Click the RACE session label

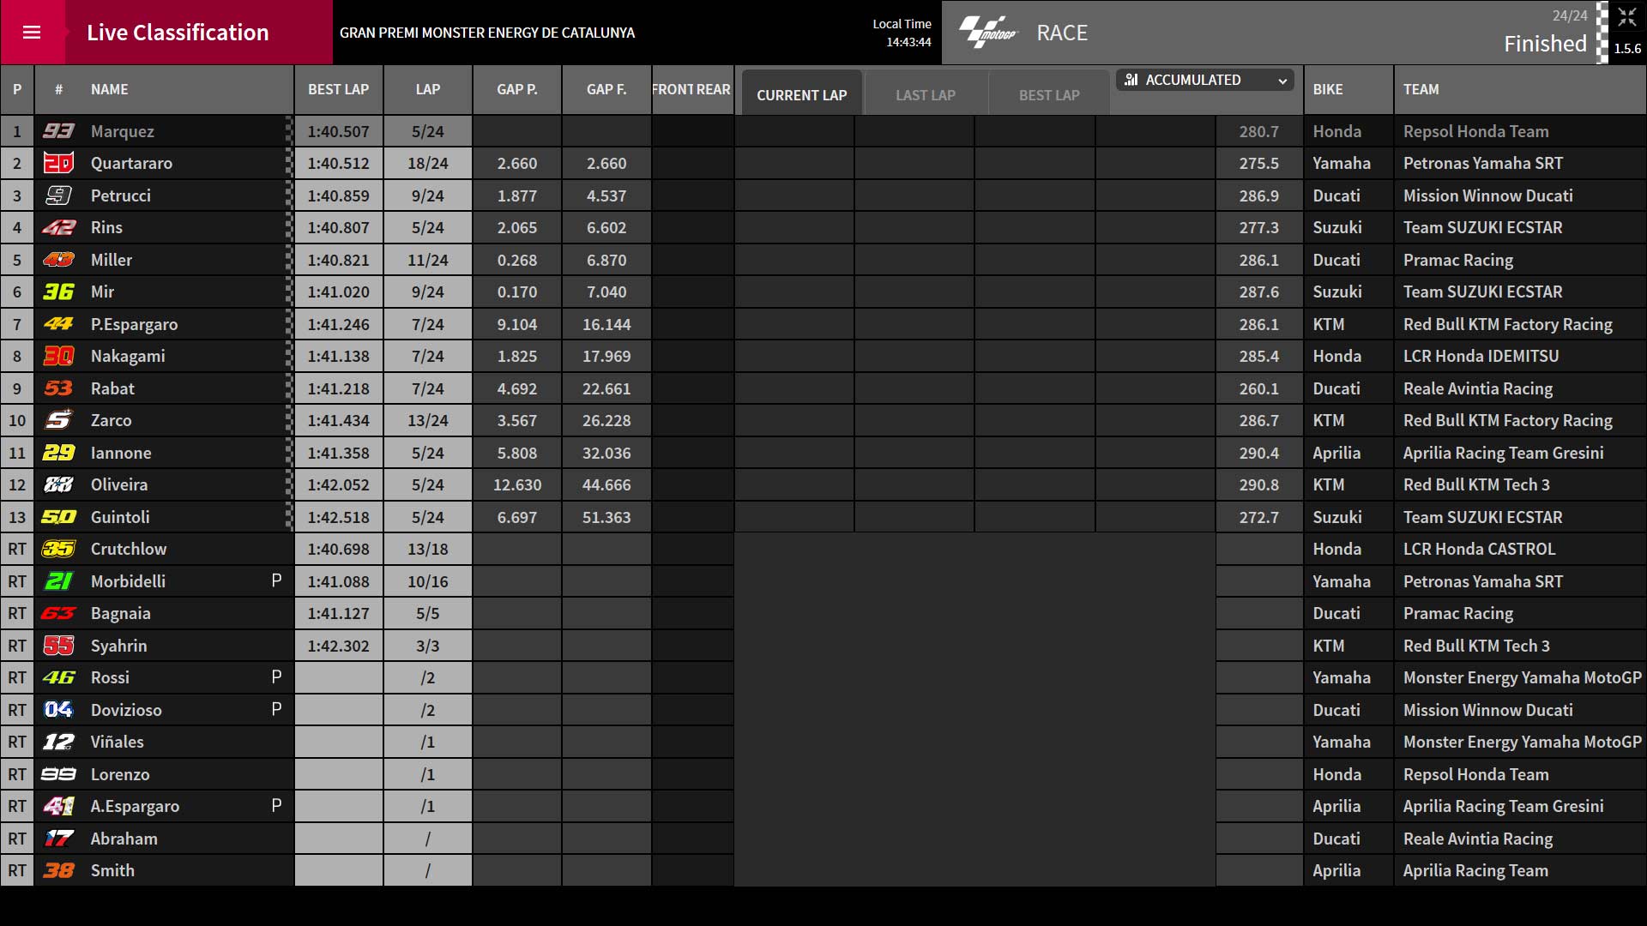pos(1062,33)
